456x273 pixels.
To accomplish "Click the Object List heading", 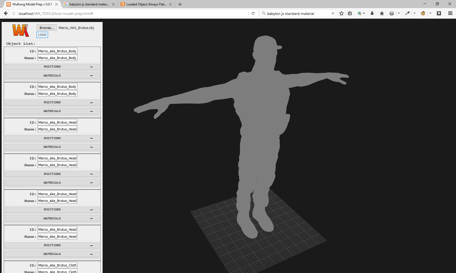I will coord(21,44).
